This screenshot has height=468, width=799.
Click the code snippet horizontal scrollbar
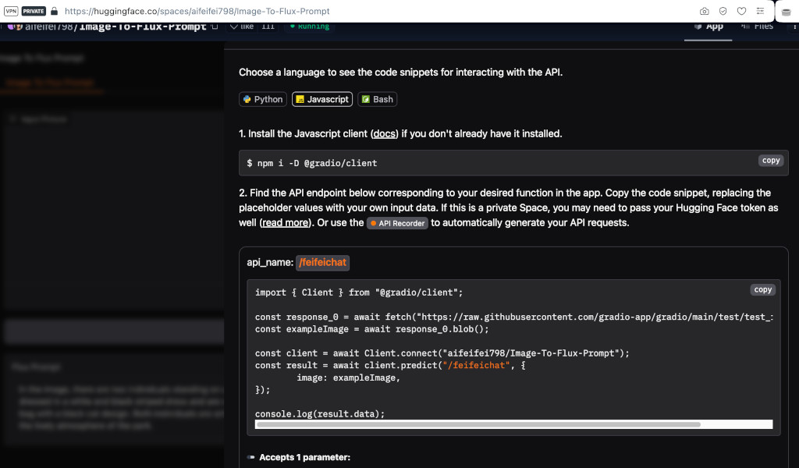479,424
